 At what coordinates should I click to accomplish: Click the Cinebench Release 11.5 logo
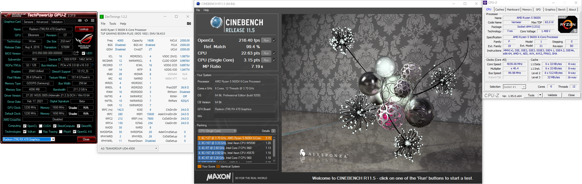click(236, 25)
